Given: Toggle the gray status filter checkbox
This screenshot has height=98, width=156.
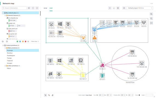Looking at the screenshot, I should (28, 41).
